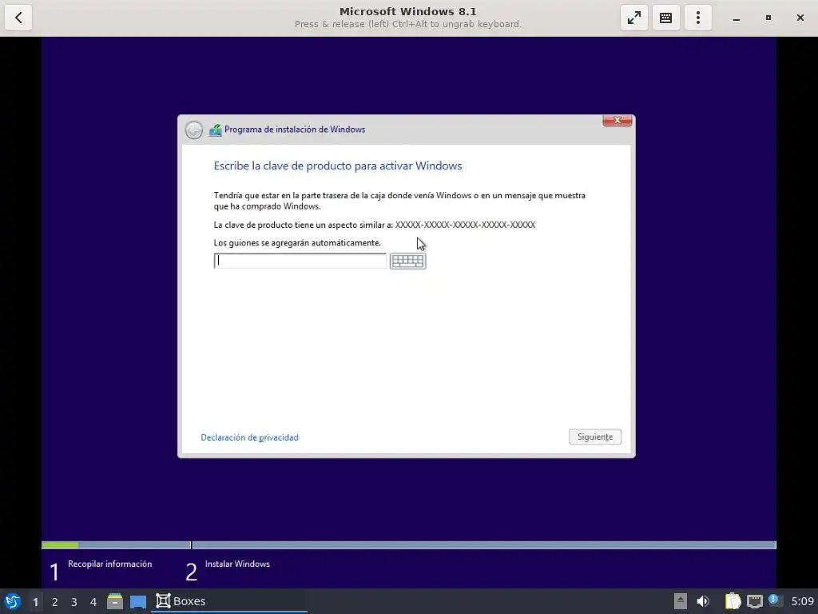Click the 'Instalar Windows' step label
This screenshot has width=818, height=614.
click(x=237, y=564)
